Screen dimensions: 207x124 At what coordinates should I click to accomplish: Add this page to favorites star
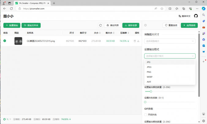pyautogui.click(x=162, y=9)
